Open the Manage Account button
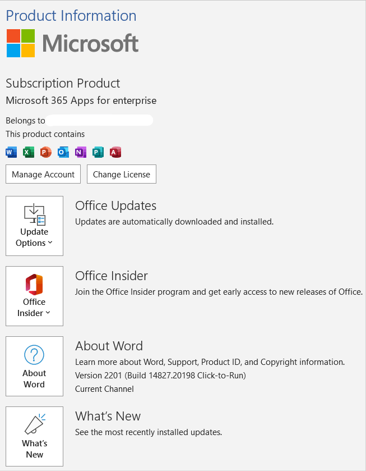The height and width of the screenshot is (471, 366). [x=43, y=174]
